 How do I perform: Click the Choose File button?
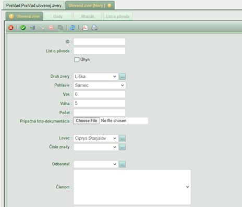point(87,120)
